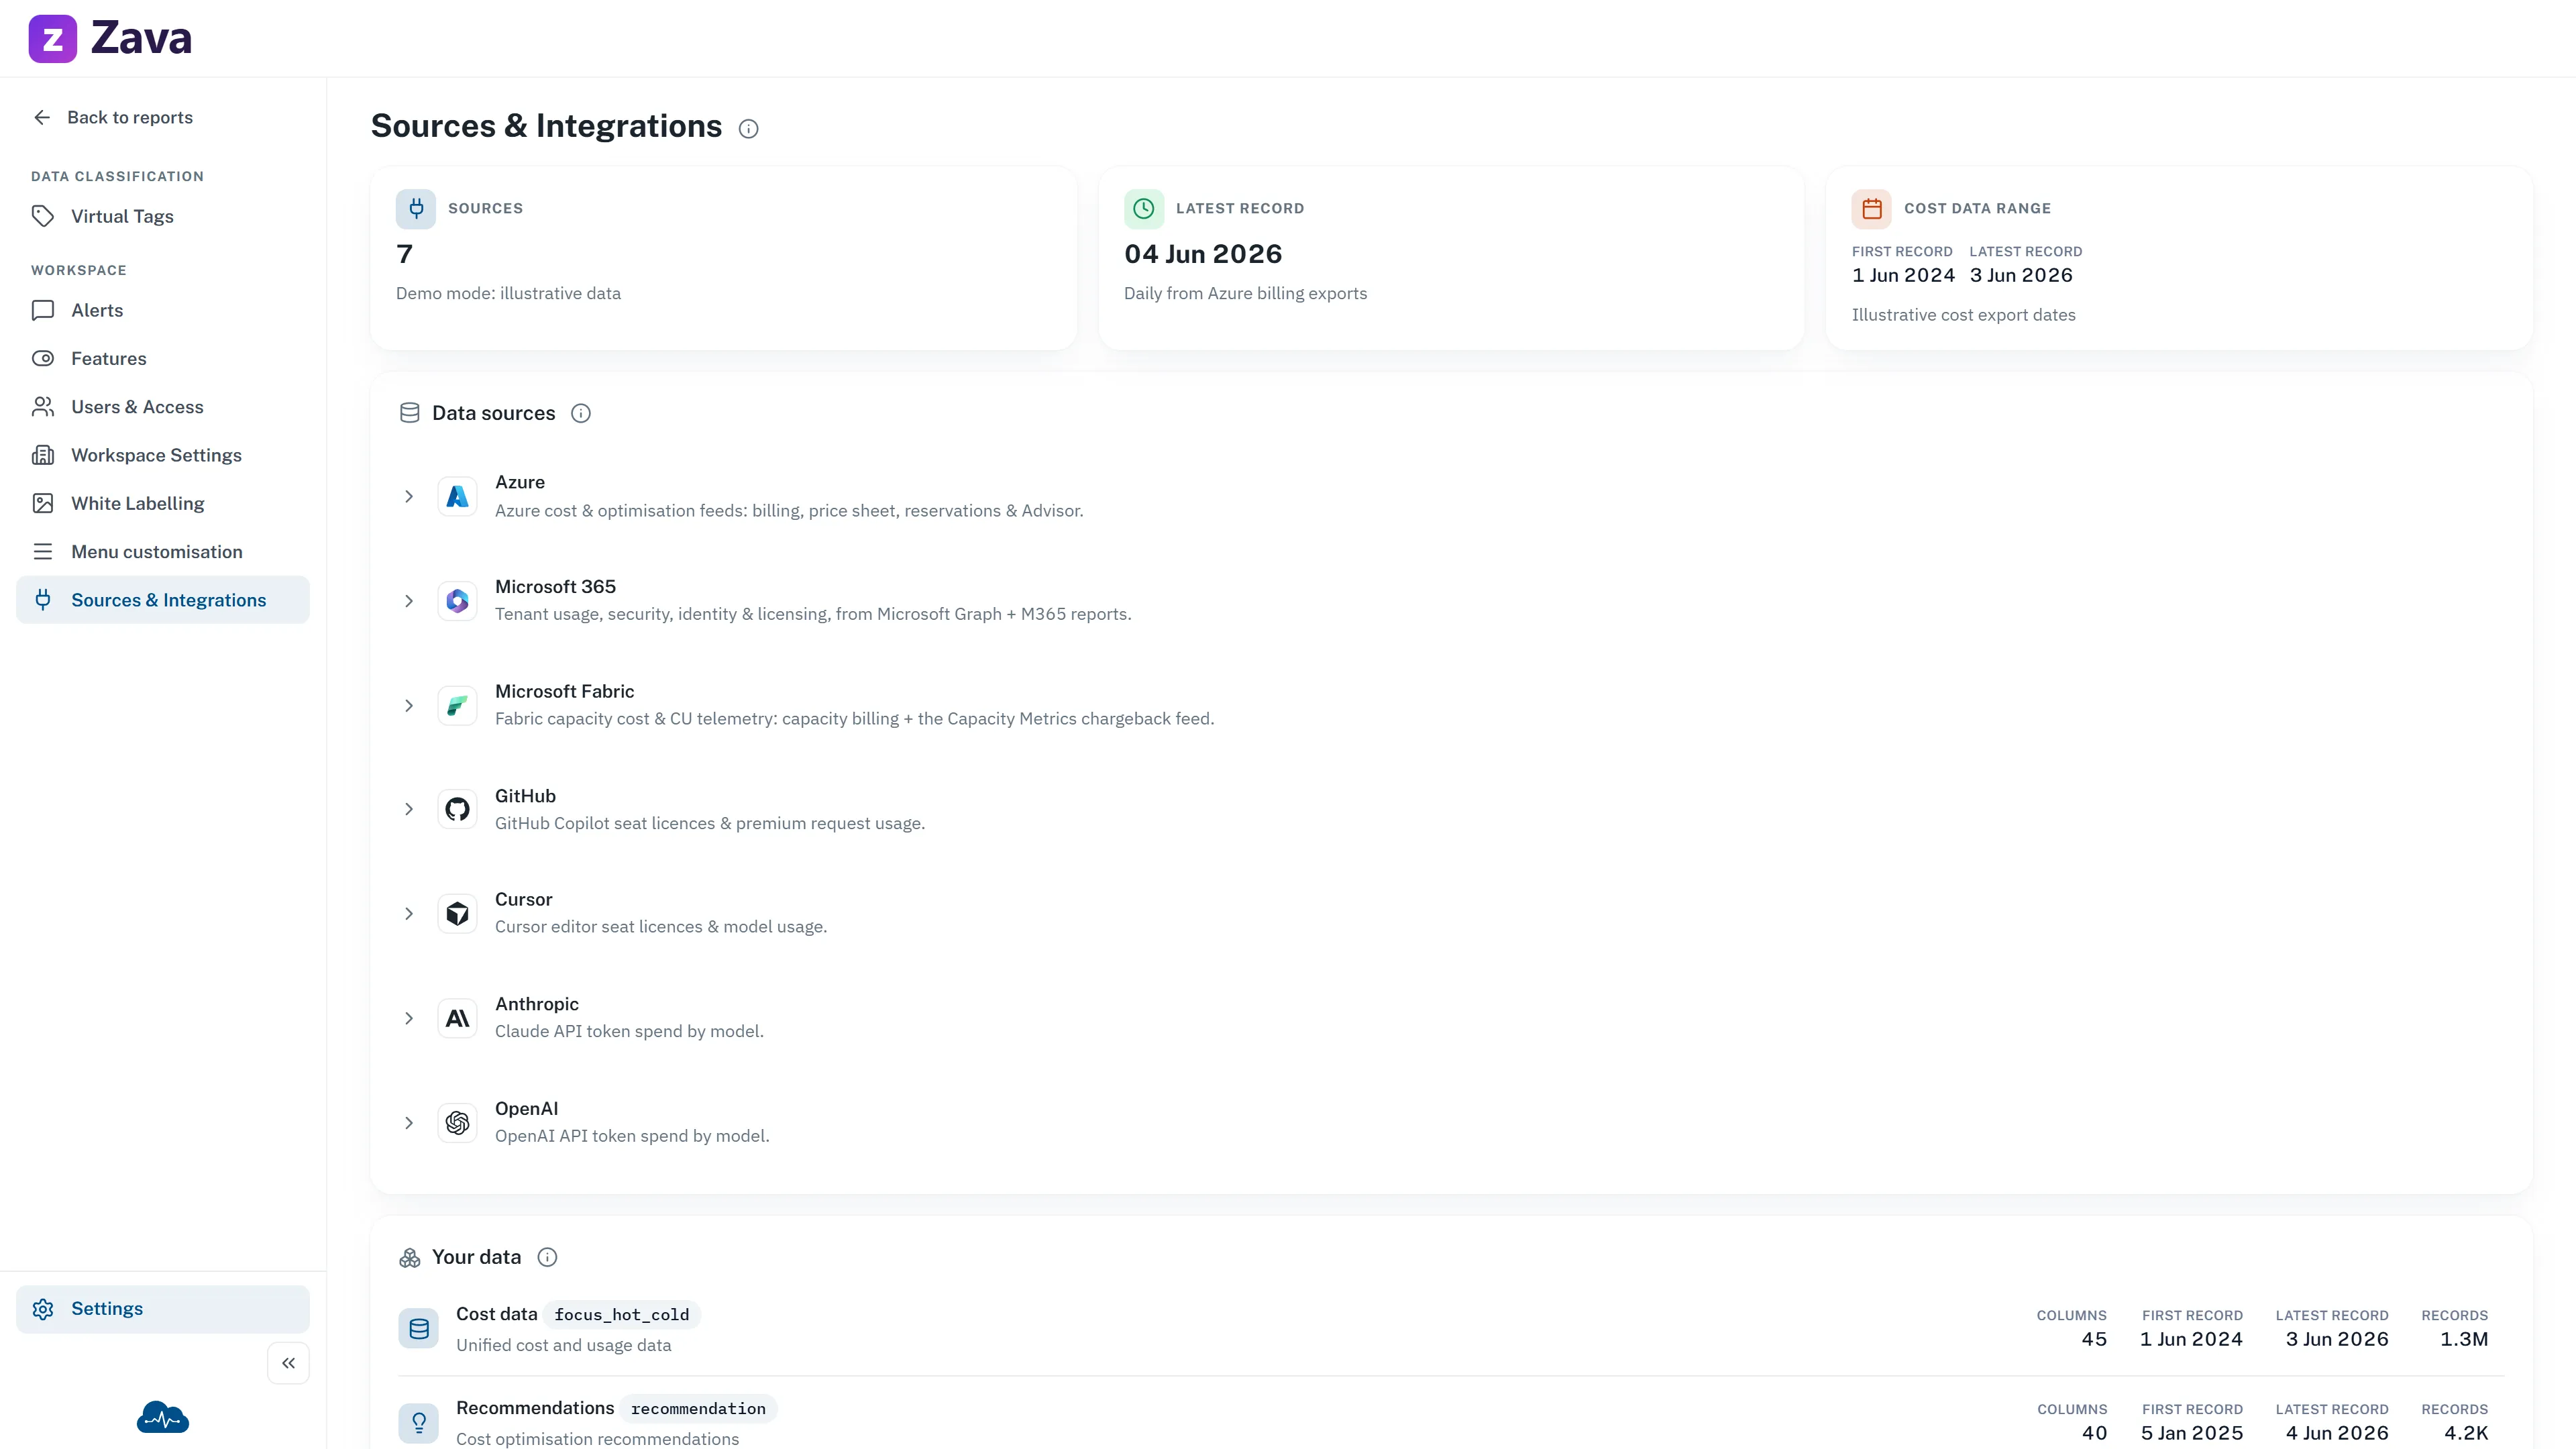Viewport: 2576px width, 1449px height.
Task: Click the recommendation table tag
Action: pos(698,1409)
